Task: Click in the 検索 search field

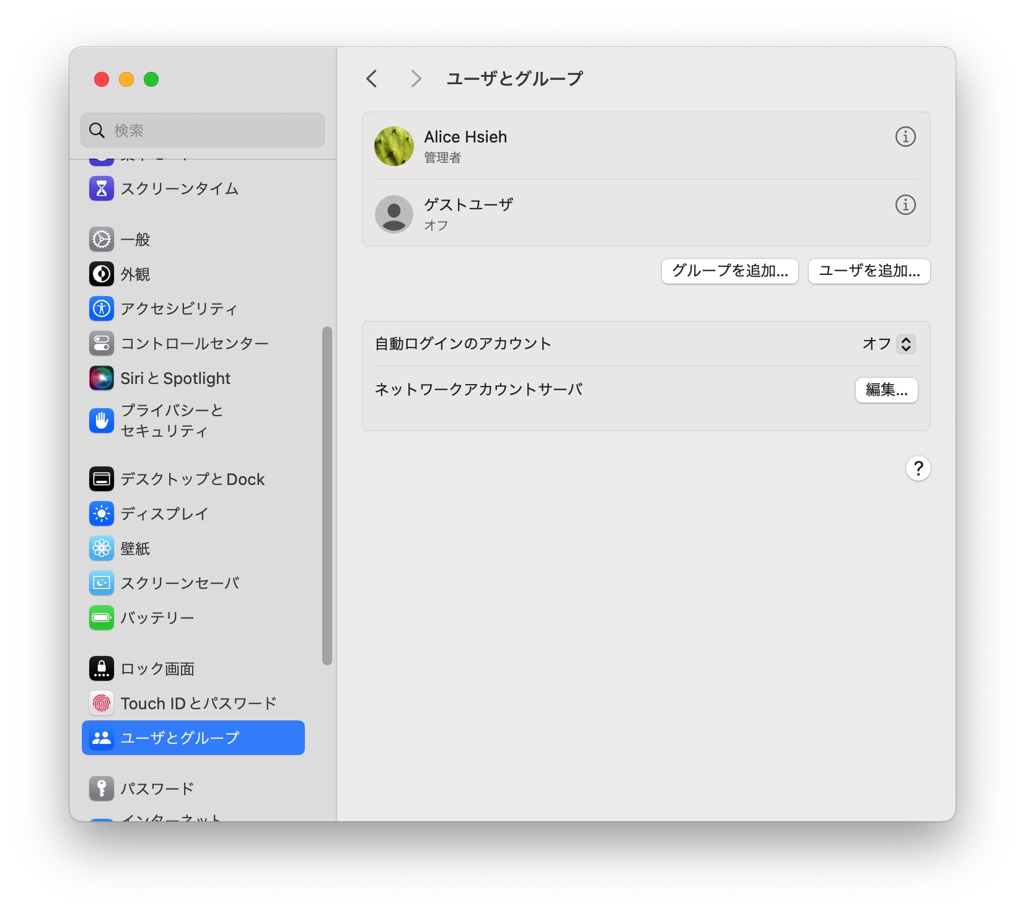Action: (x=203, y=130)
